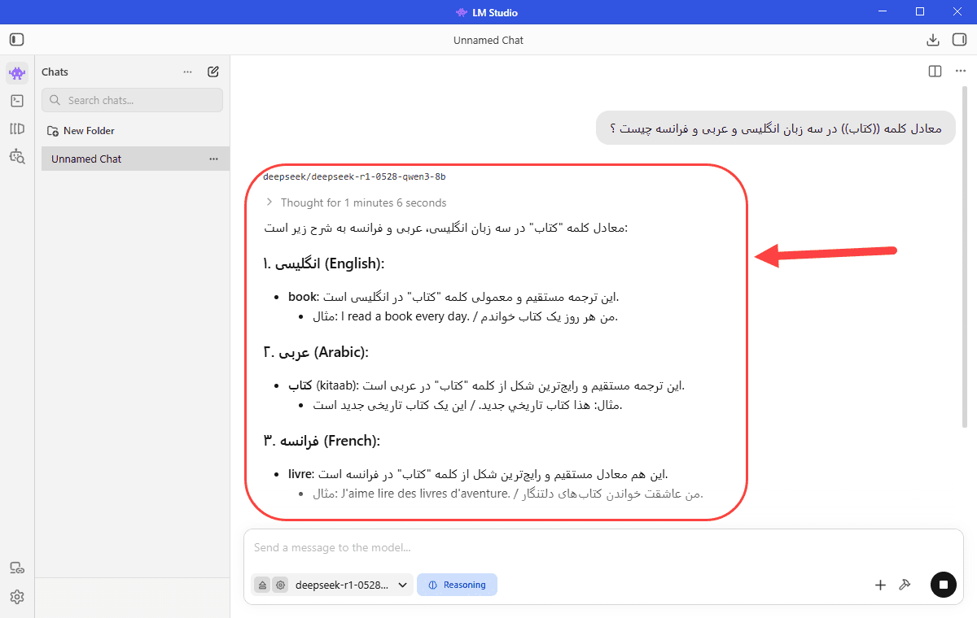Open model settings gear by model name
977x618 pixels.
click(x=281, y=585)
